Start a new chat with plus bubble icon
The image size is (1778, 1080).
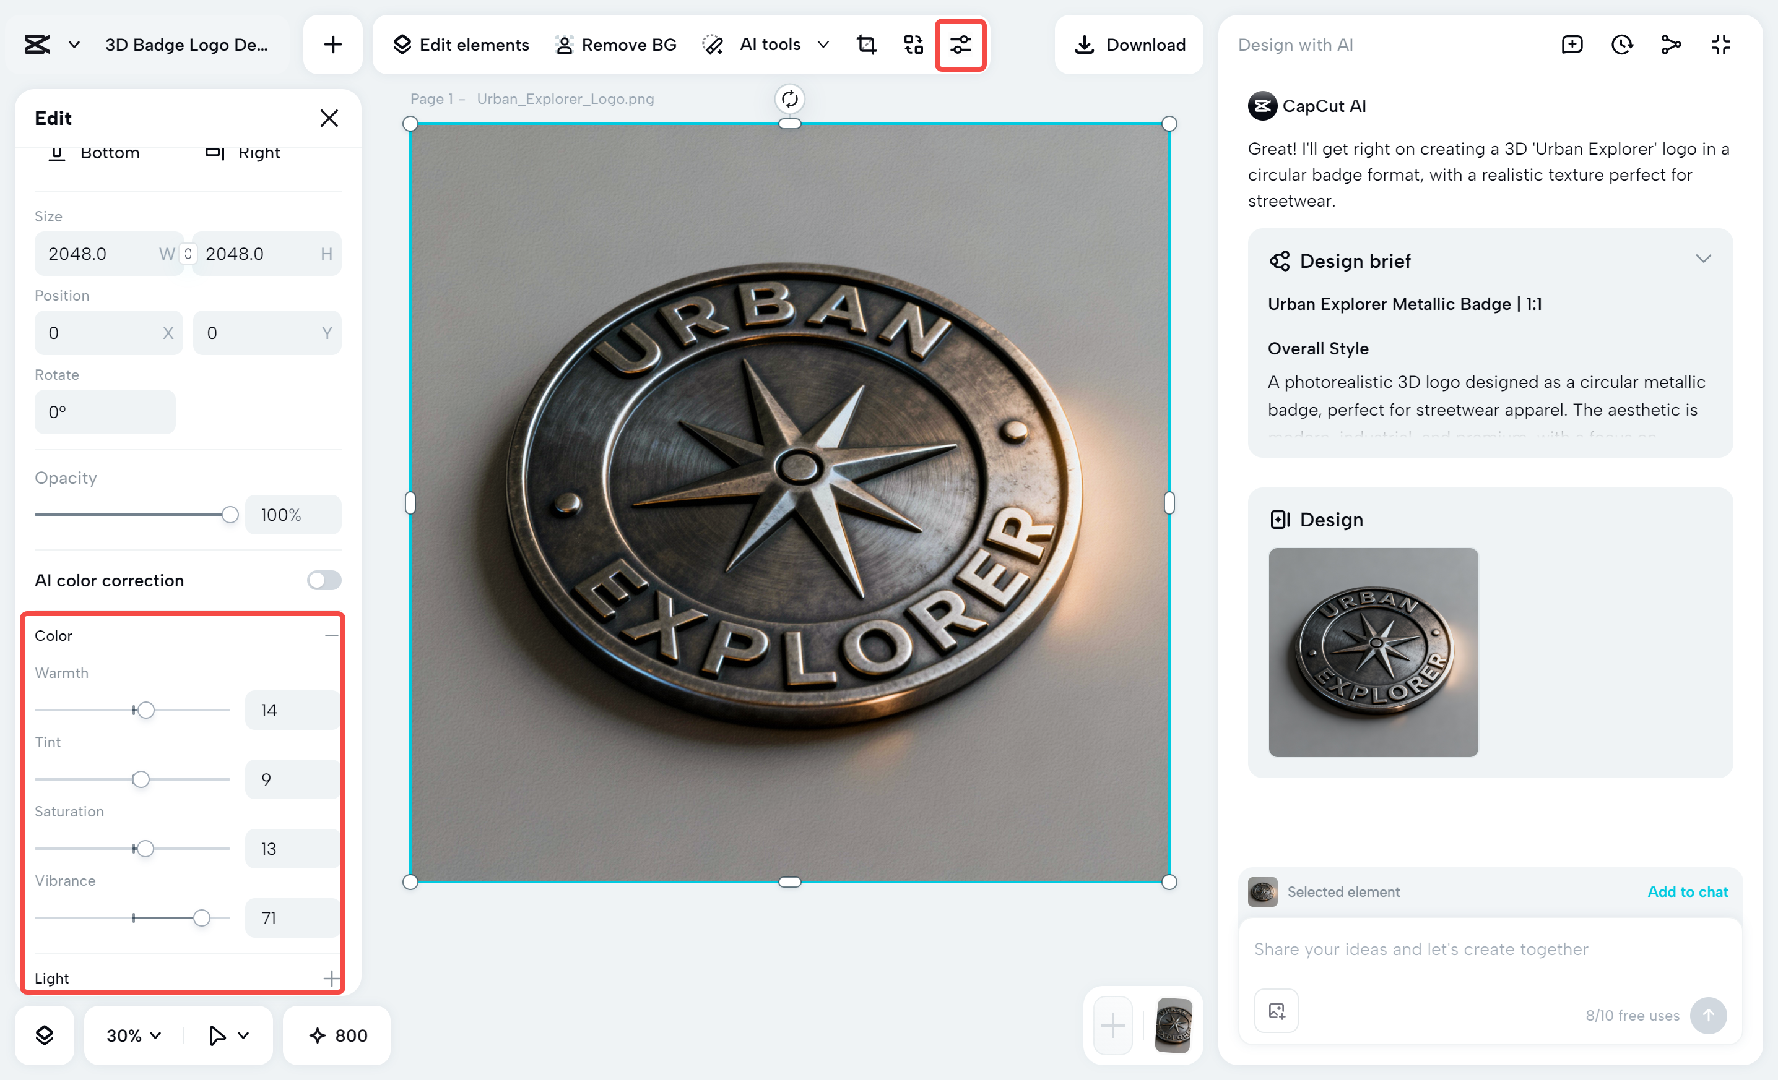pos(1572,45)
